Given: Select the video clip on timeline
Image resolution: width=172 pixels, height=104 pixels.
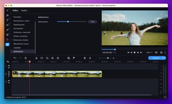Looking at the screenshot, I should click(57, 74).
